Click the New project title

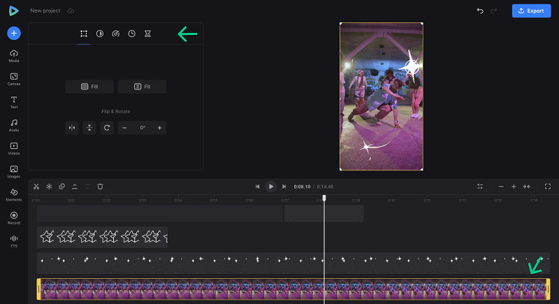click(x=45, y=10)
